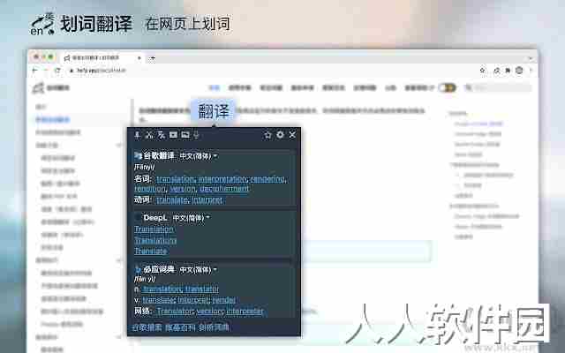Open the 中文(简体) language dropdown for 谷歌翻译
Image resolution: width=565 pixels, height=353 pixels.
tap(198, 156)
